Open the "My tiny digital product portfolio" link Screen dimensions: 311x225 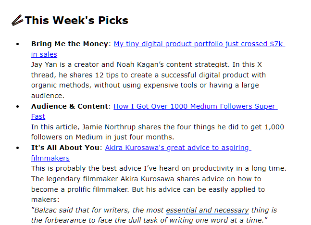click(x=199, y=44)
